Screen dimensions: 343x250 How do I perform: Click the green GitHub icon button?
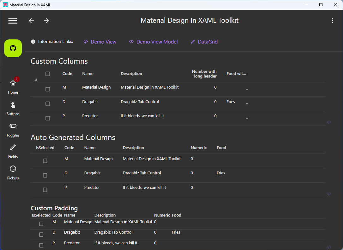pos(13,48)
